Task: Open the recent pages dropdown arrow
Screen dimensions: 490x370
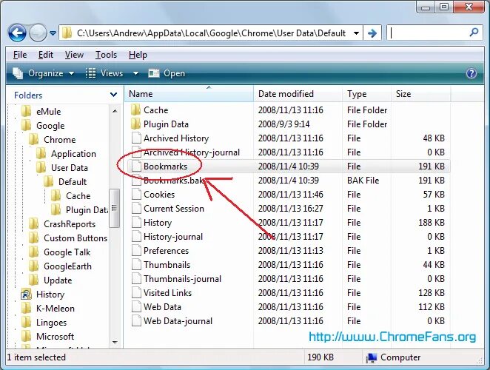Action: [53, 33]
